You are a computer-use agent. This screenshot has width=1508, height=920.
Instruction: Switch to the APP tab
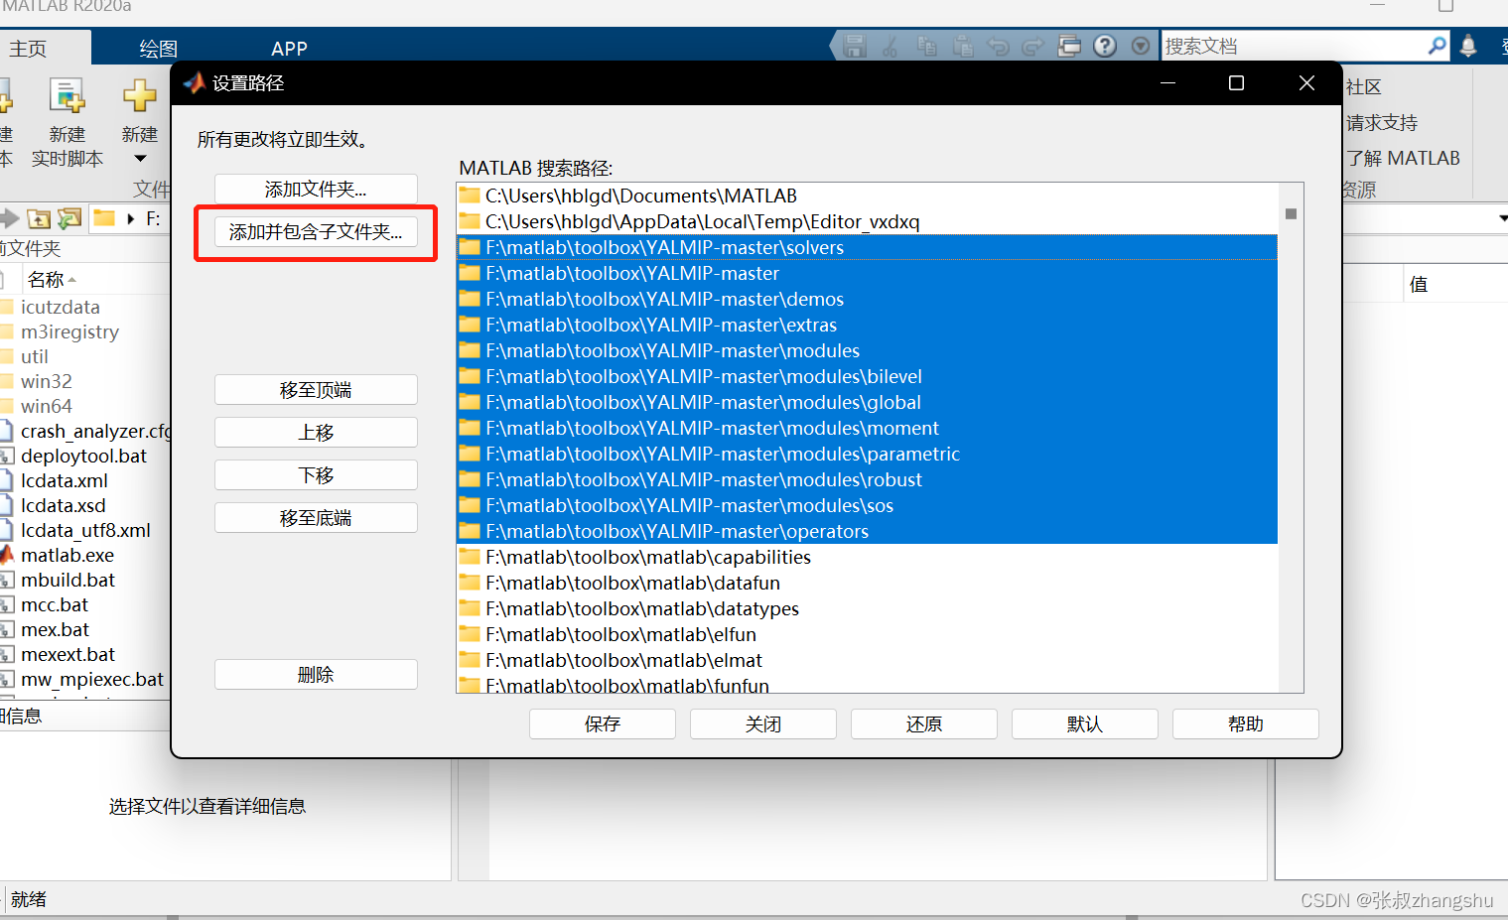289,48
